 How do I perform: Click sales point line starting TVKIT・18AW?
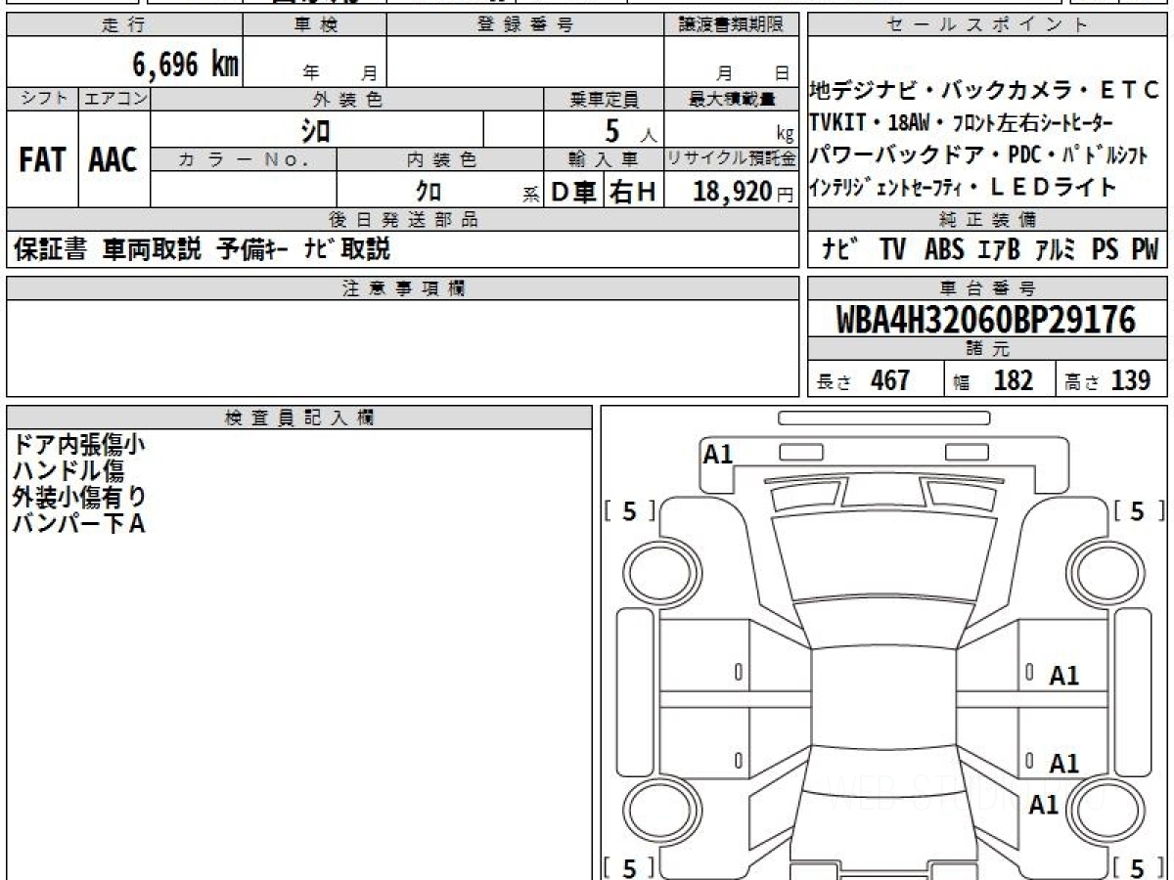[x=962, y=123]
